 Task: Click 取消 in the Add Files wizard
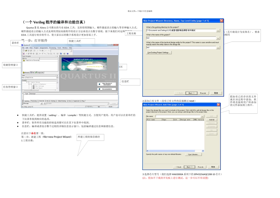tap(213, 167)
